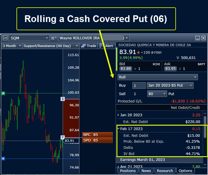The height and width of the screenshot is (175, 208).
Task: Open the account list menu icon
Action: [x=53, y=38]
